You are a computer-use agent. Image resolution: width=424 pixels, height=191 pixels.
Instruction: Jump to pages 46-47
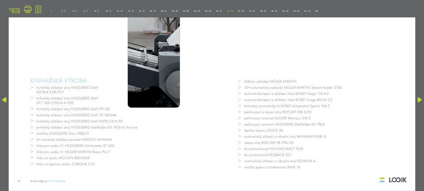[x=307, y=11]
